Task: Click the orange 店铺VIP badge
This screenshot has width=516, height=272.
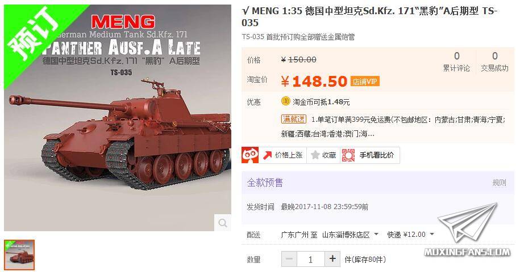Action: pyautogui.click(x=365, y=82)
